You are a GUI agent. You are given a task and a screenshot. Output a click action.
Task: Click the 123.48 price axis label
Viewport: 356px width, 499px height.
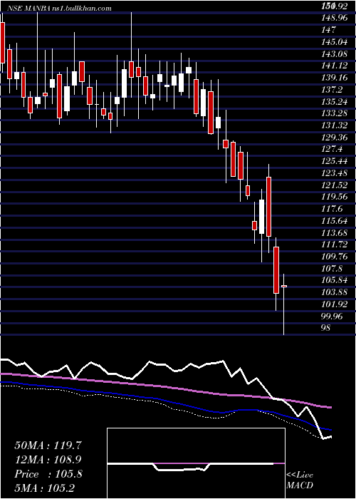[x=335, y=173]
